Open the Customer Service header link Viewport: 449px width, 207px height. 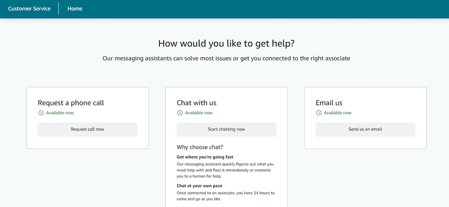pyautogui.click(x=29, y=9)
